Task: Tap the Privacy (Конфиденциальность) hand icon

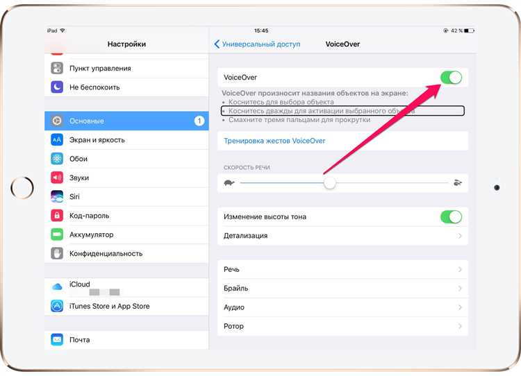Action: click(57, 253)
